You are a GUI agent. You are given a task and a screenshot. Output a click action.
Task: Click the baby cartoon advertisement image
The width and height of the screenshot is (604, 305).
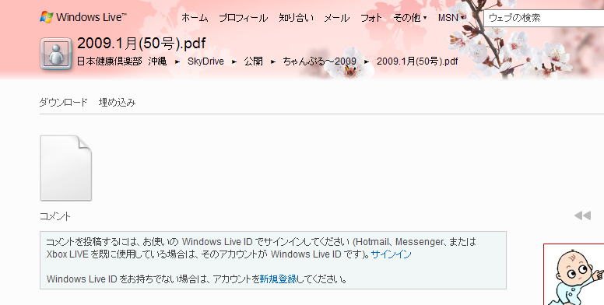pos(574,274)
